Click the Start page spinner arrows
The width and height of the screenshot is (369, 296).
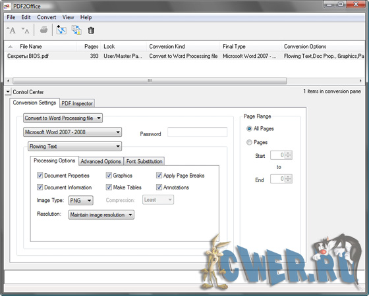289,155
